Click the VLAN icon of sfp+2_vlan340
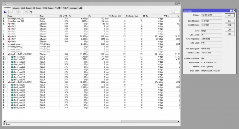 [x=12, y=108]
